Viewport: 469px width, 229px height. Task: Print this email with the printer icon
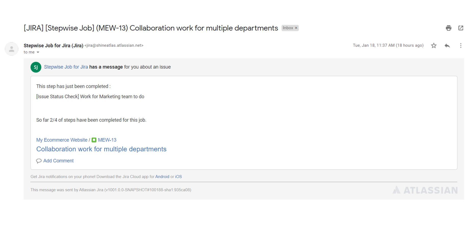pyautogui.click(x=449, y=28)
